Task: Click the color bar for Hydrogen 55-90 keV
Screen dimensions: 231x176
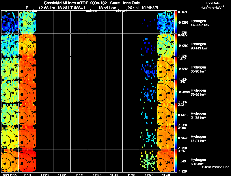Action: tap(176, 68)
